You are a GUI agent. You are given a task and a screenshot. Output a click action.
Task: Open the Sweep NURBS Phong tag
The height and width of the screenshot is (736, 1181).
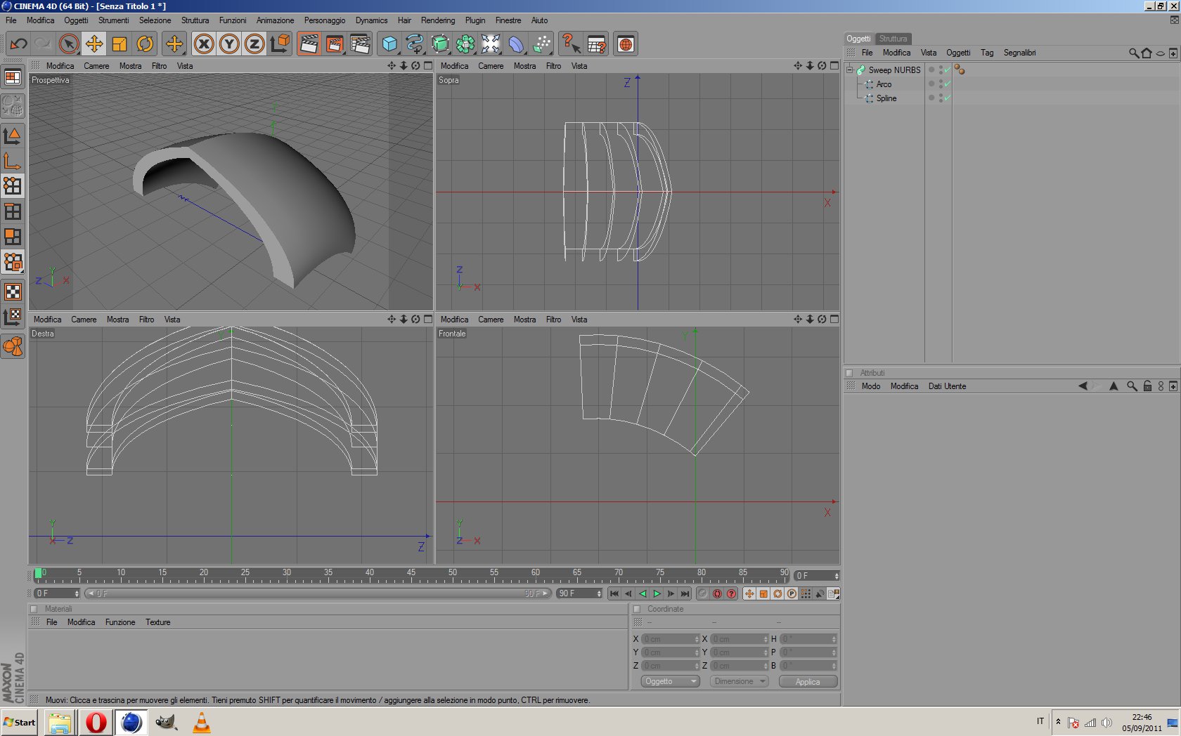pyautogui.click(x=960, y=70)
